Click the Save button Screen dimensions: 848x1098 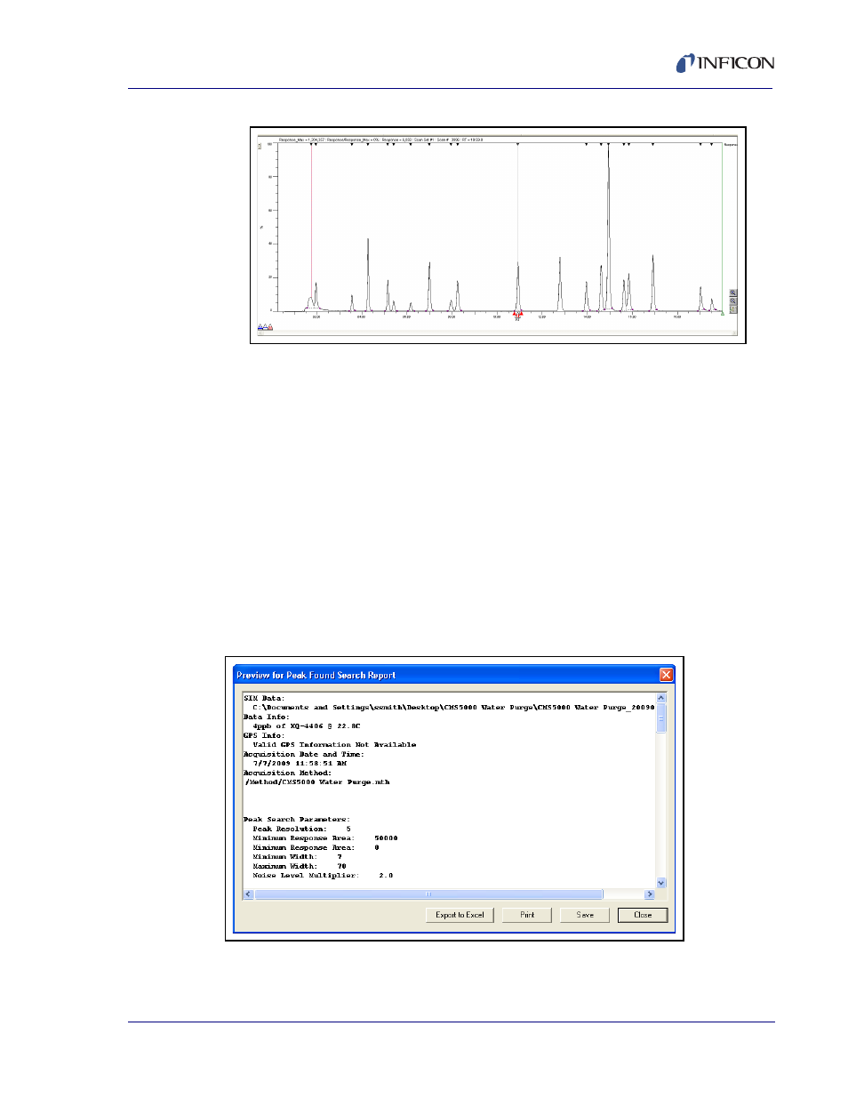click(585, 915)
